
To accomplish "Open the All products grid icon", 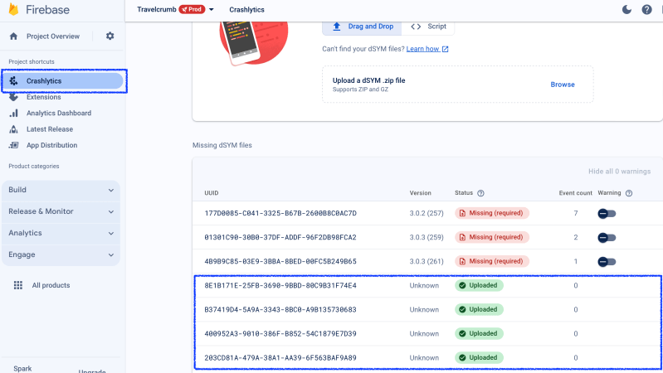I will 17,285.
